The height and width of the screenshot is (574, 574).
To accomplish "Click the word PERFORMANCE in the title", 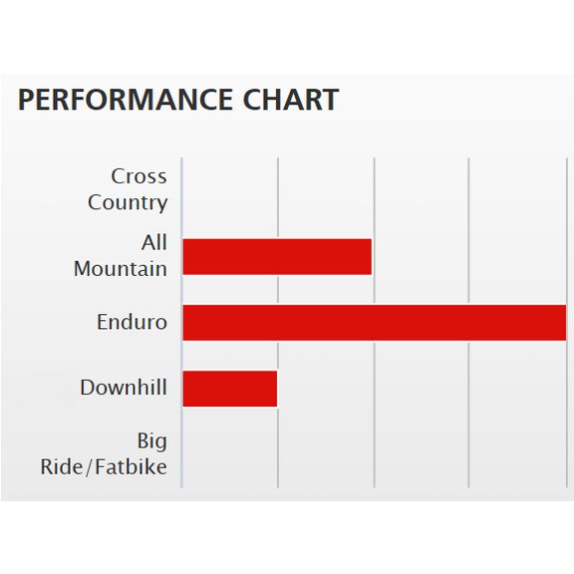I will pyautogui.click(x=126, y=100).
